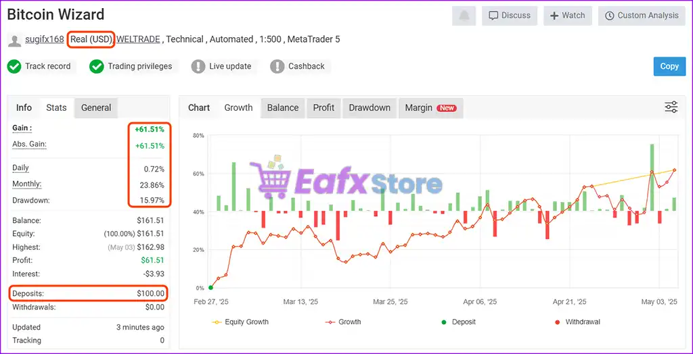Click the Live update exclamation icon
This screenshot has height=354, width=693.
[x=198, y=67]
